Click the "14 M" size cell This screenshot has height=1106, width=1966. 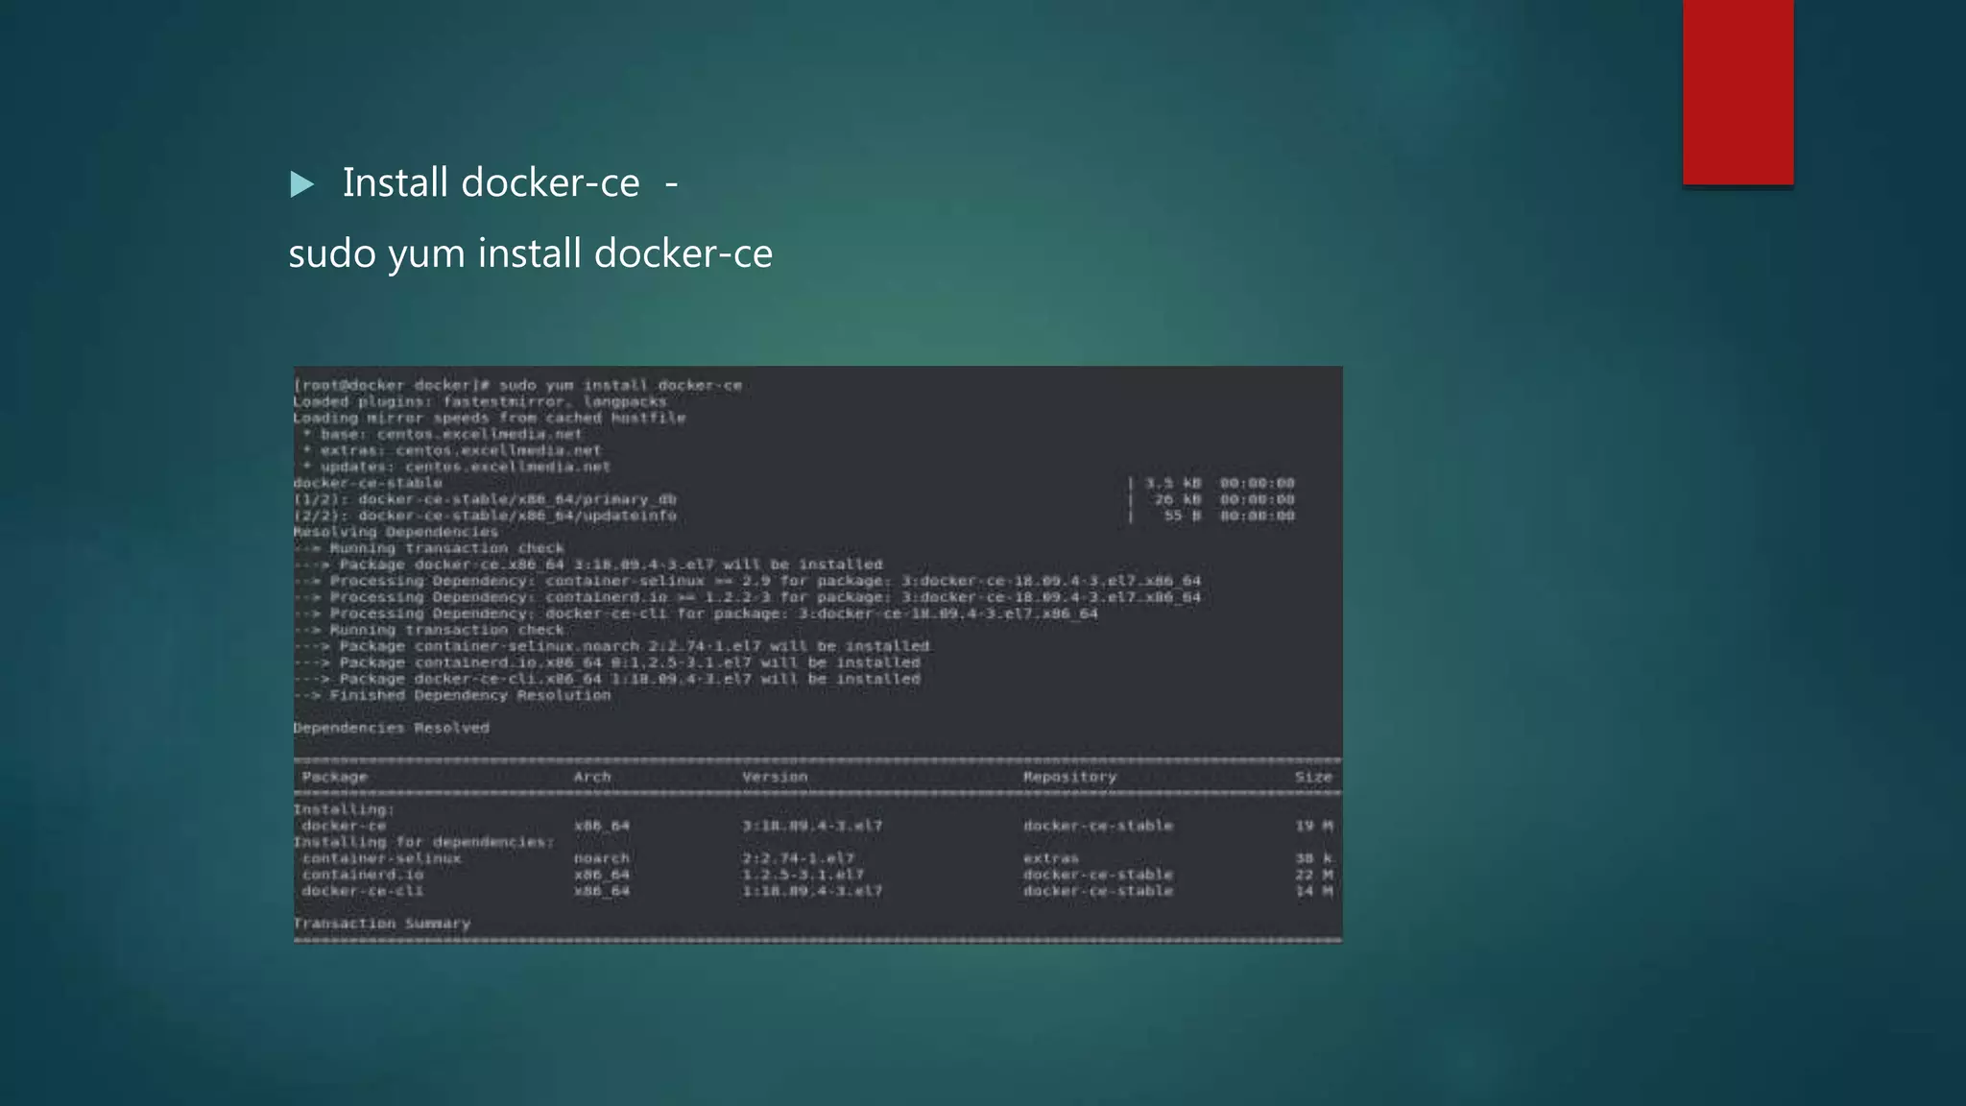coord(1313,891)
